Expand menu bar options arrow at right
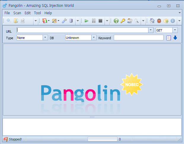Image resolution: width=184 pixels, height=144 pixels. (x=180, y=13)
